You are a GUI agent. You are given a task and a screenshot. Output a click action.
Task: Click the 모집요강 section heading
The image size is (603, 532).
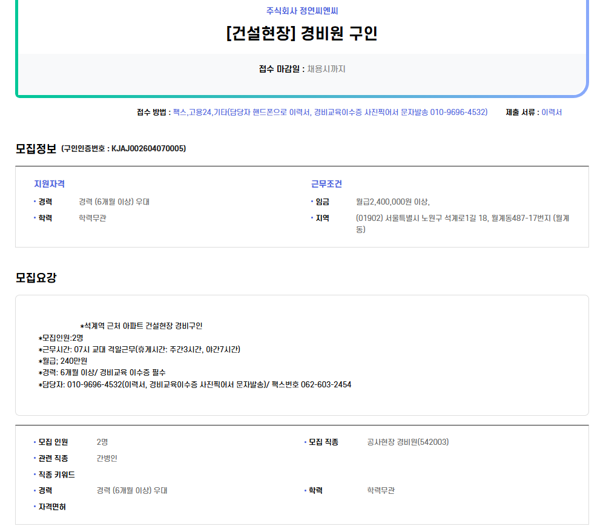tap(36, 277)
